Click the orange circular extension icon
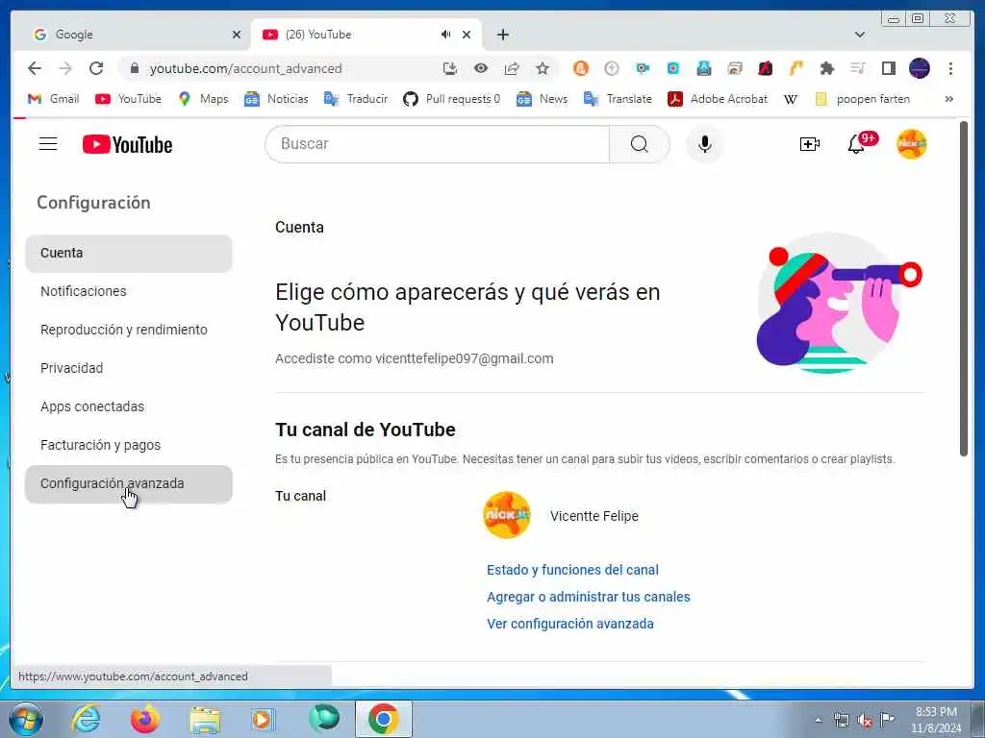The height and width of the screenshot is (738, 985). point(580,68)
